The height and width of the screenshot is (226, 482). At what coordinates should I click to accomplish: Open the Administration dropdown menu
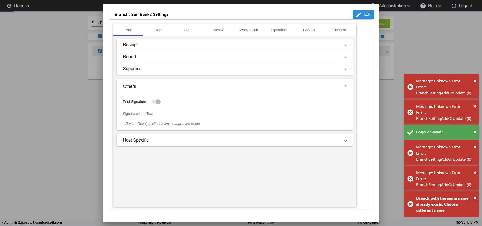[x=394, y=6]
